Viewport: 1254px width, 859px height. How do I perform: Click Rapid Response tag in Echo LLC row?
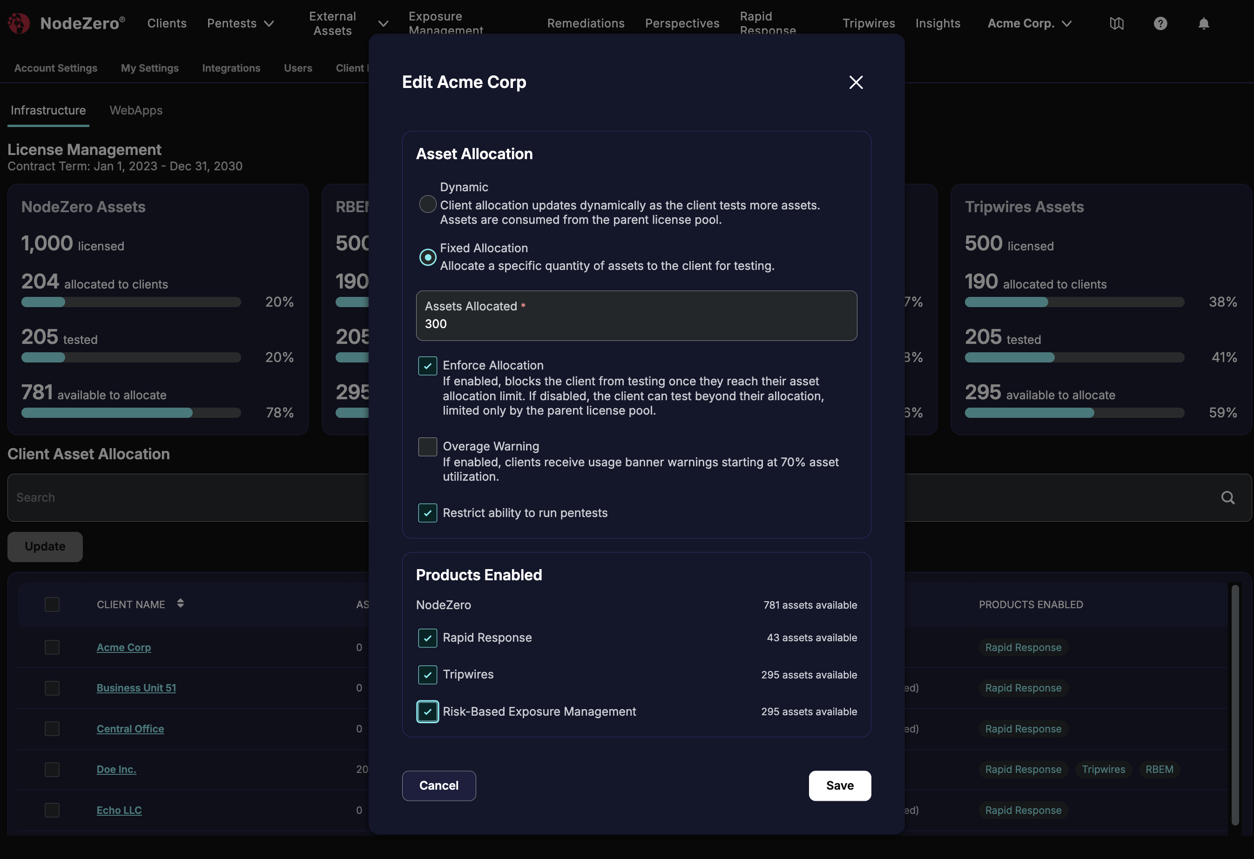pos(1023,810)
